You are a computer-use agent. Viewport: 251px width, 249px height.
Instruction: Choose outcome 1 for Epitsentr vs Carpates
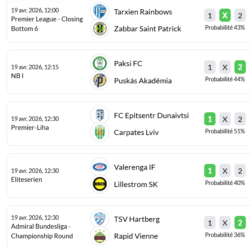(x=210, y=119)
